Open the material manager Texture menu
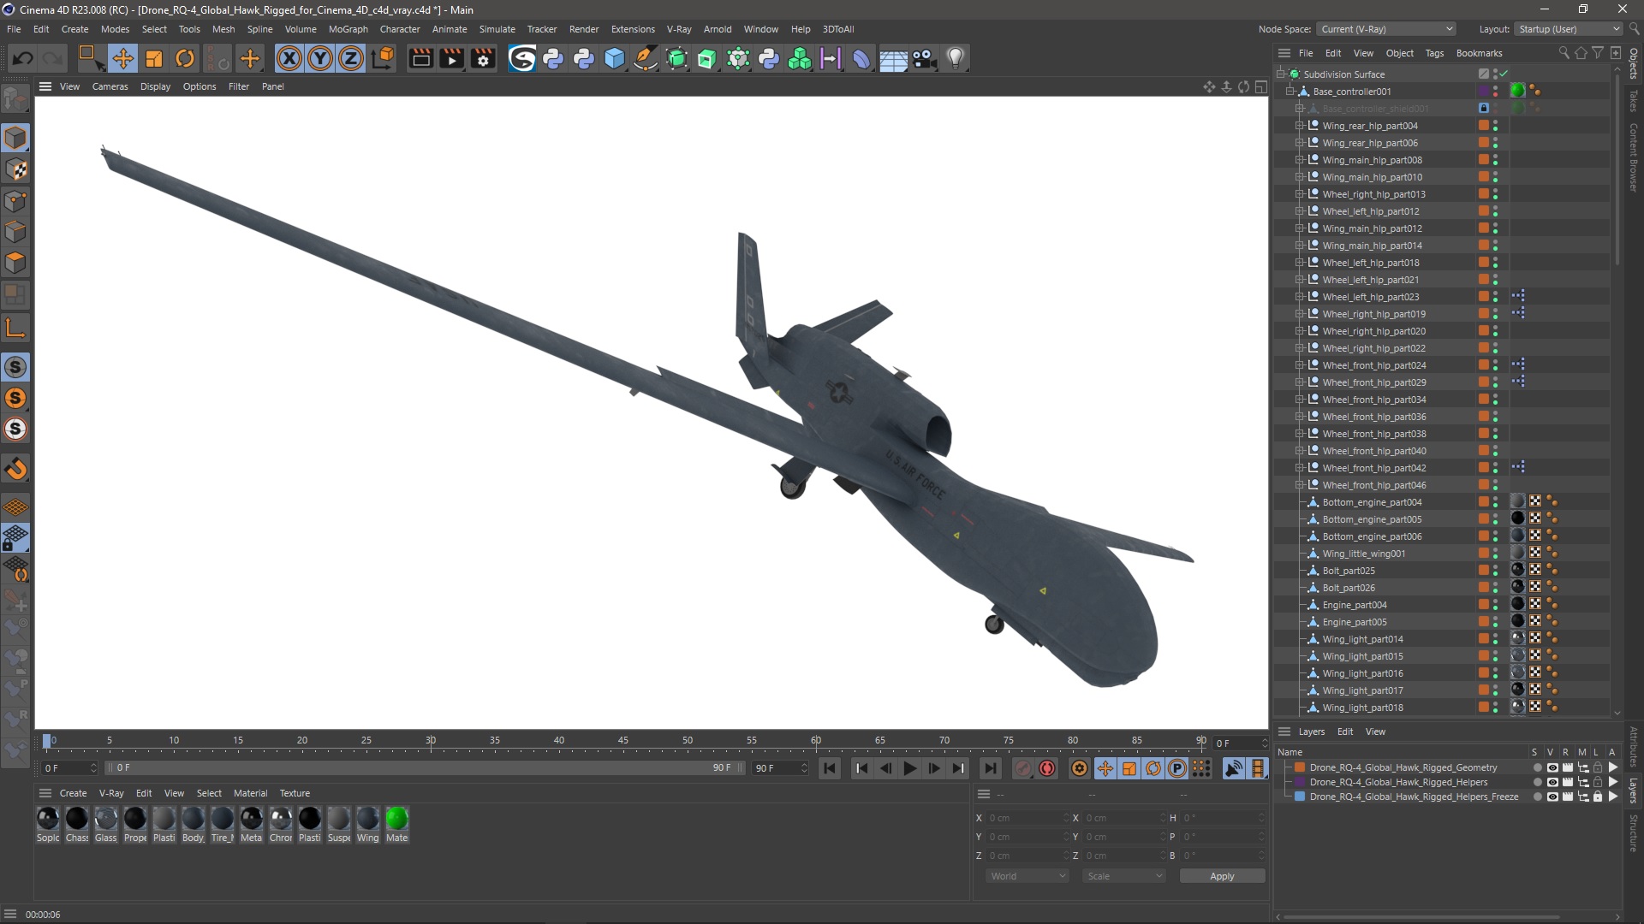Screen dimensions: 1644x924 click(x=295, y=793)
